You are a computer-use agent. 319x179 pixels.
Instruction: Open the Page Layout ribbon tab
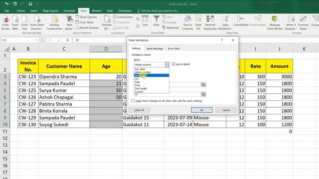point(50,11)
